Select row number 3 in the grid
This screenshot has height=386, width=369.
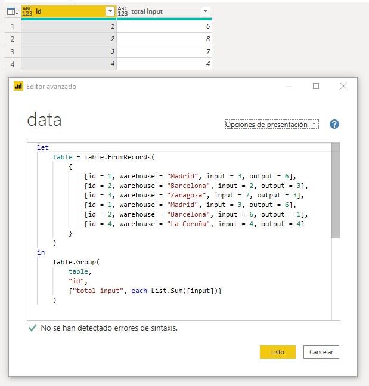(x=11, y=52)
